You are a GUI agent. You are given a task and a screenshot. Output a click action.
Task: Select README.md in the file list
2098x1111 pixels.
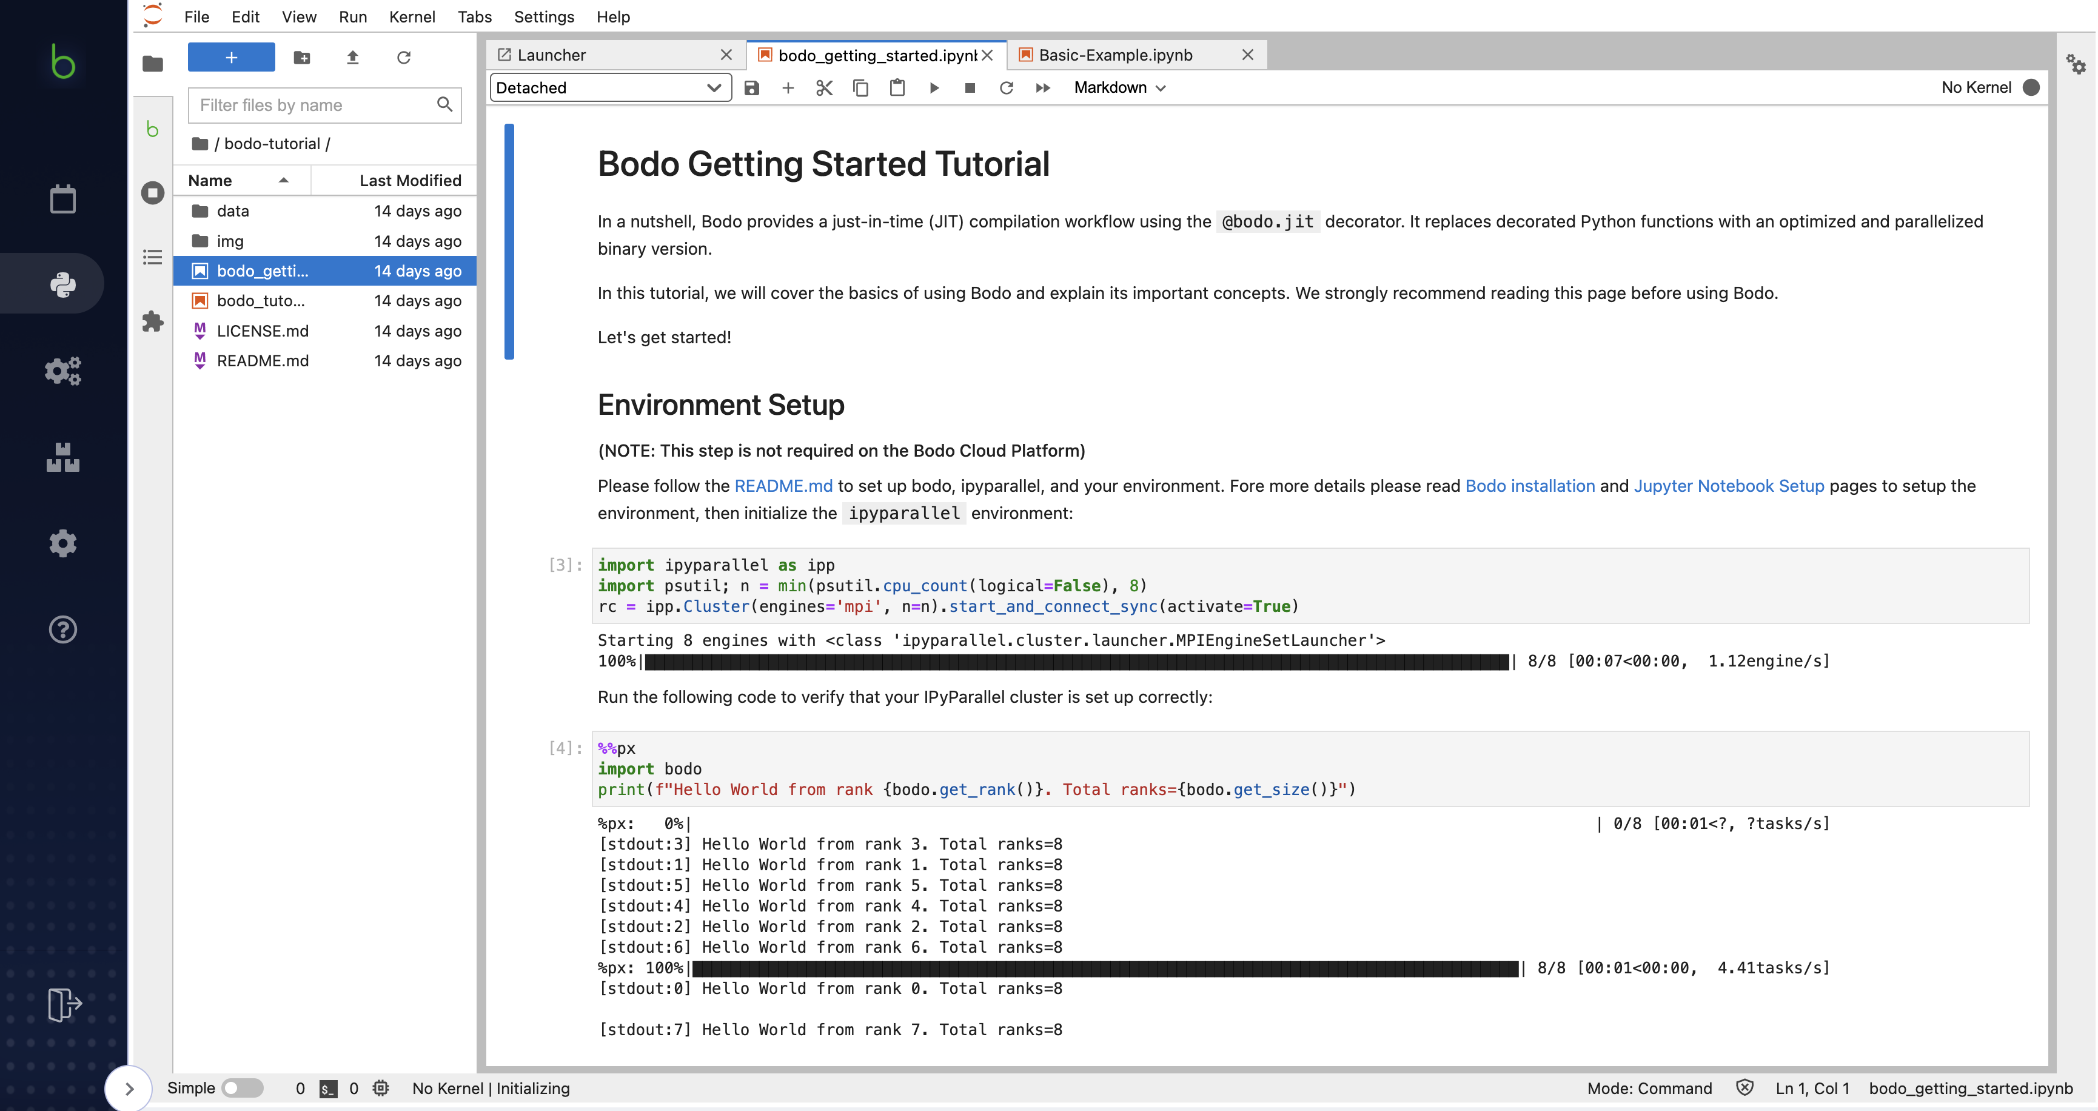coord(324,361)
